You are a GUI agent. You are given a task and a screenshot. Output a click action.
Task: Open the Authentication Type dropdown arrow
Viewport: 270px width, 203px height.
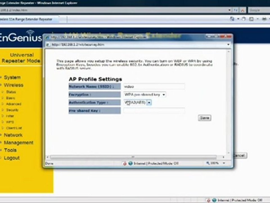149,103
